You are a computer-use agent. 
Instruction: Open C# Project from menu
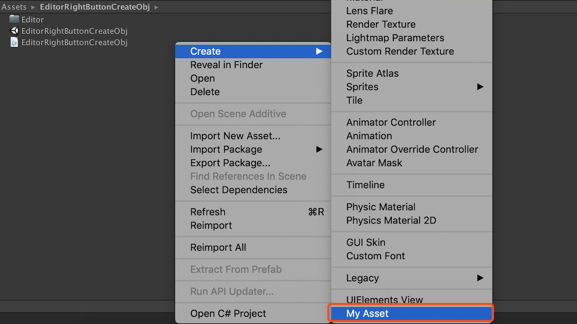(228, 313)
